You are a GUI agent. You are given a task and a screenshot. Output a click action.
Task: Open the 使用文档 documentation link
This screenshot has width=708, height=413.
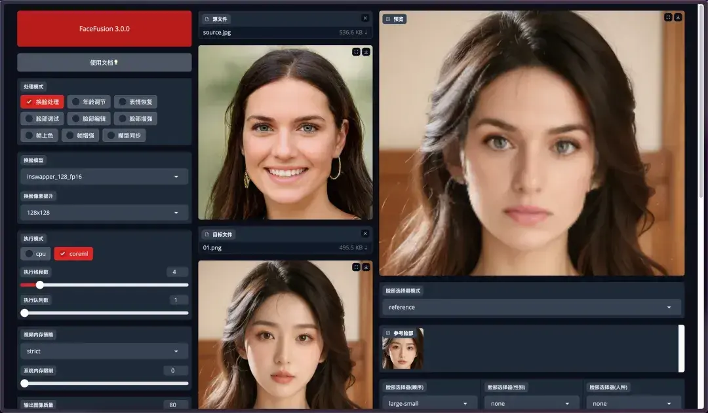104,62
